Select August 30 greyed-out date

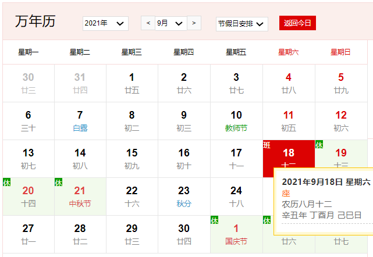point(29,83)
